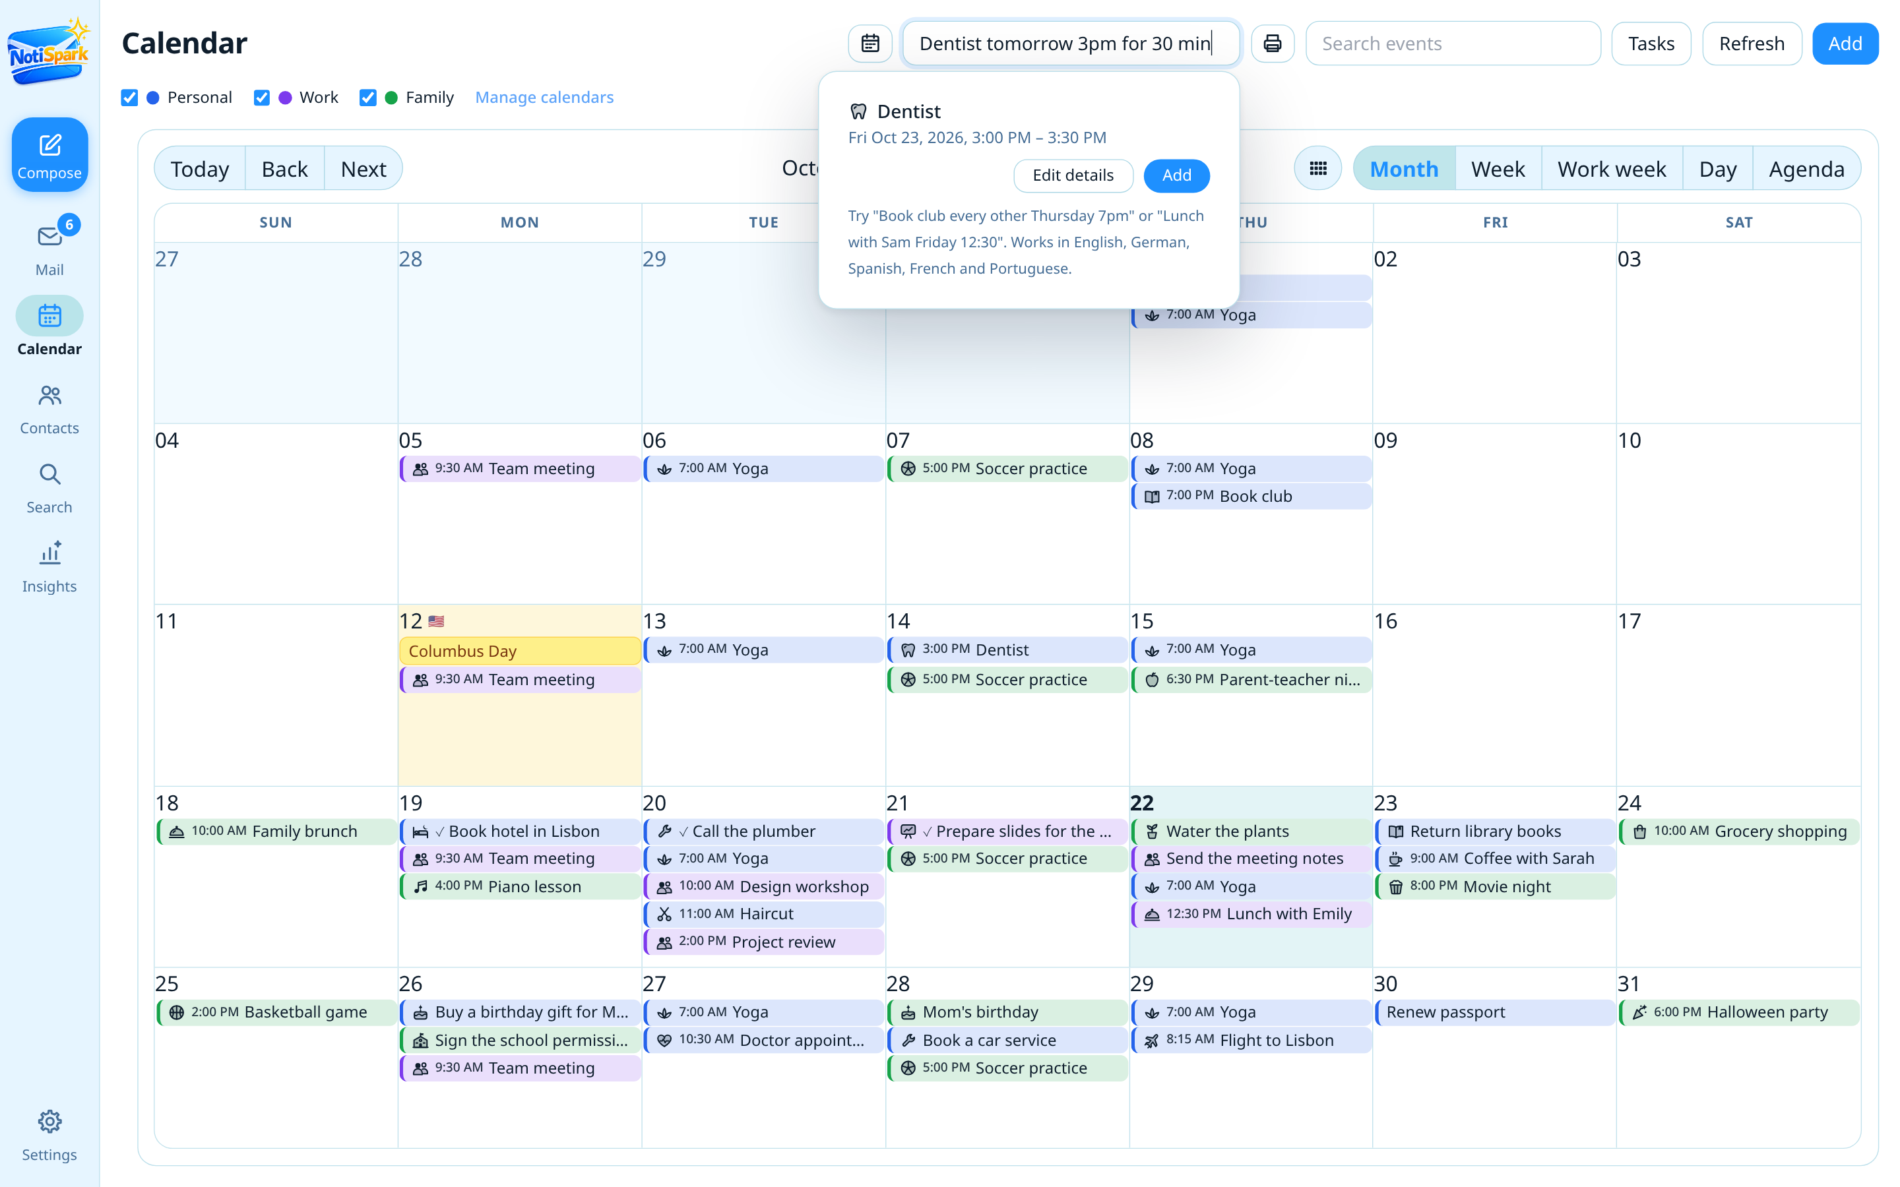The width and height of the screenshot is (1900, 1187).
Task: Click Add in the Dentist popup
Action: click(1176, 175)
